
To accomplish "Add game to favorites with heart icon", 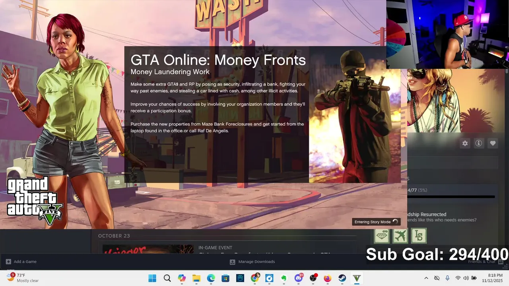I will click(493, 143).
